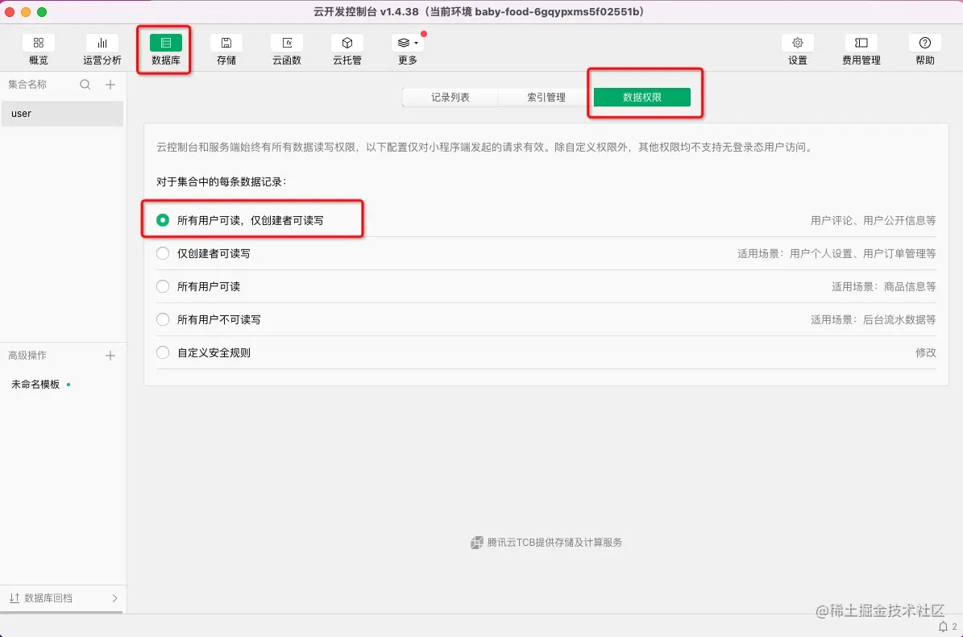963x637 pixels.
Task: Open the 云托管 cloud hosting section
Action: tap(347, 49)
